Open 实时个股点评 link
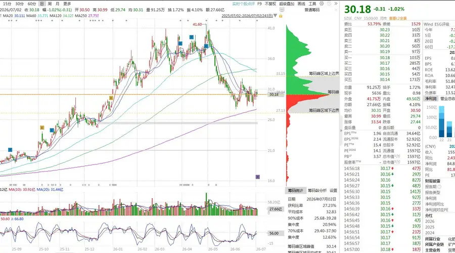The width and height of the screenshot is (455, 253). pos(244,4)
